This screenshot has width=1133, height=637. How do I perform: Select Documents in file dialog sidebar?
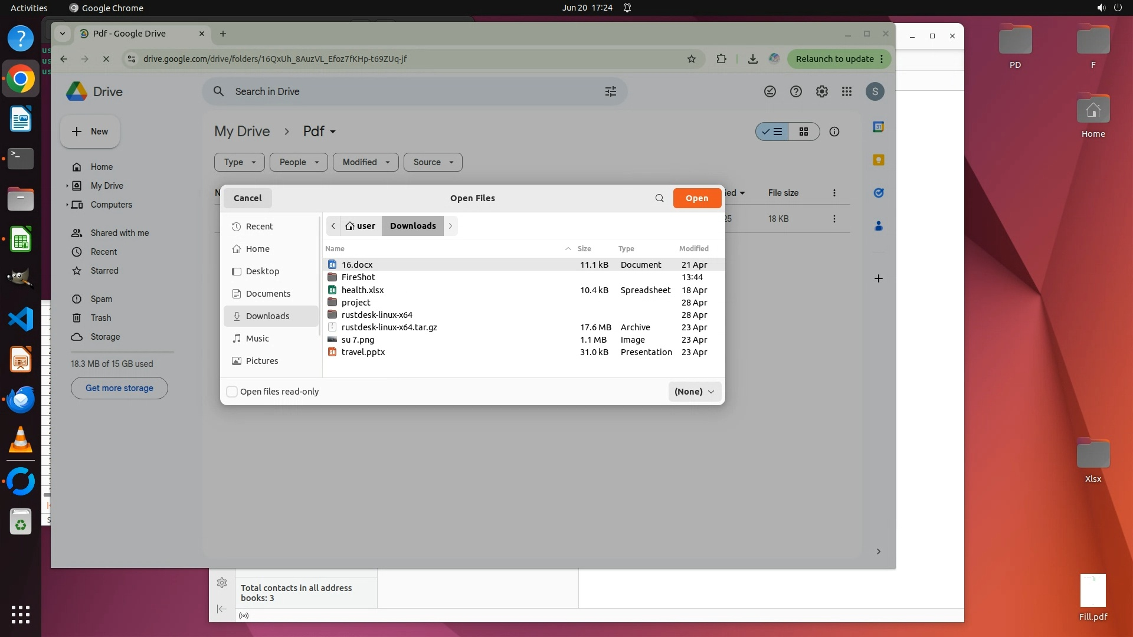click(268, 294)
